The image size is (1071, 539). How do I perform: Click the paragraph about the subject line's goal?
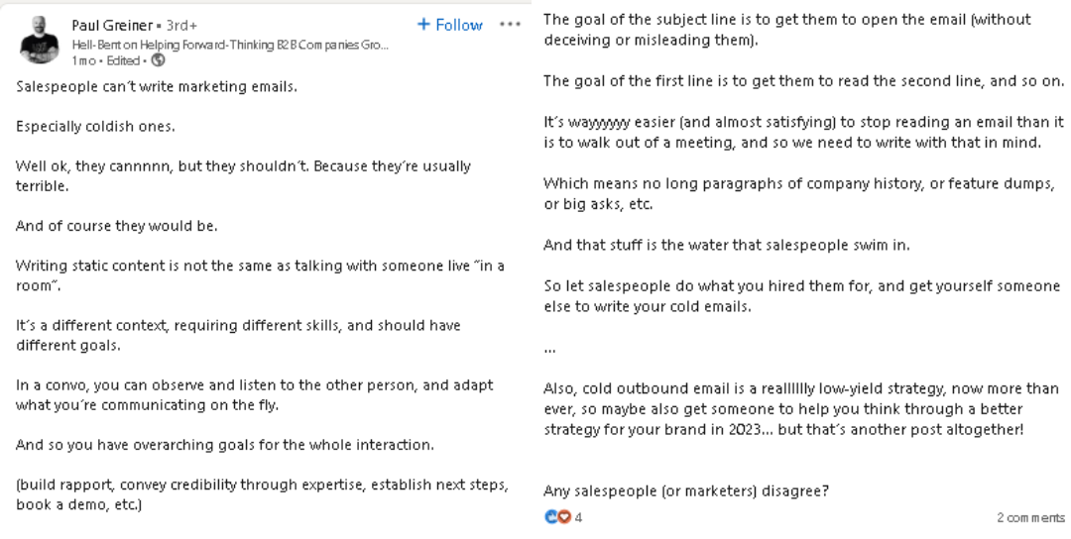tap(787, 30)
